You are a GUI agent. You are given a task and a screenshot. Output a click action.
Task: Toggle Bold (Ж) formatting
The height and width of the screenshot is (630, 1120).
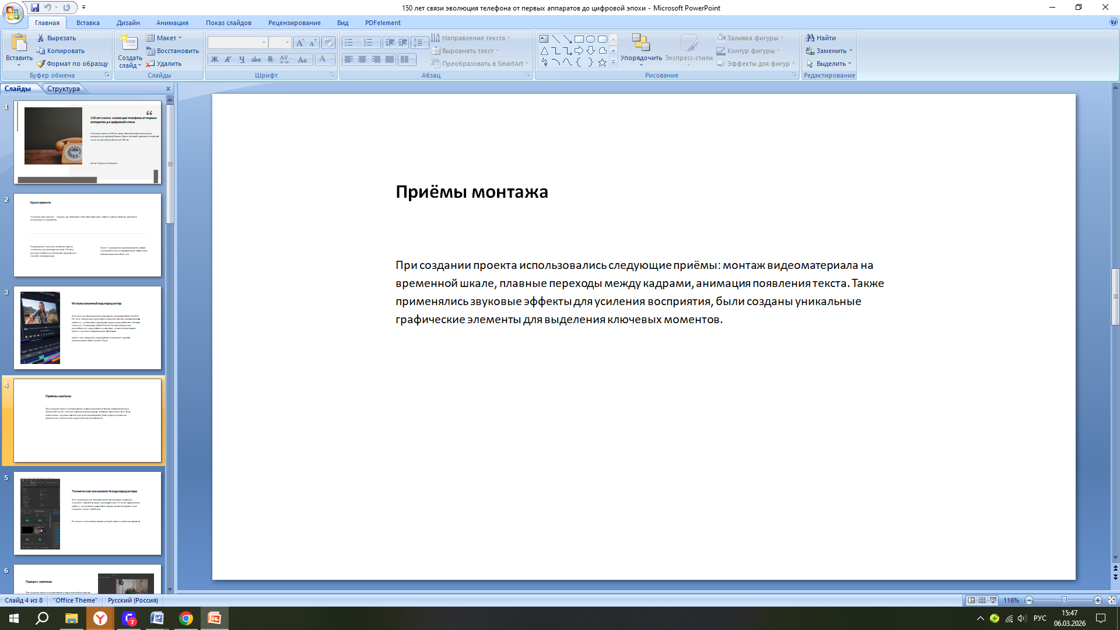215,60
